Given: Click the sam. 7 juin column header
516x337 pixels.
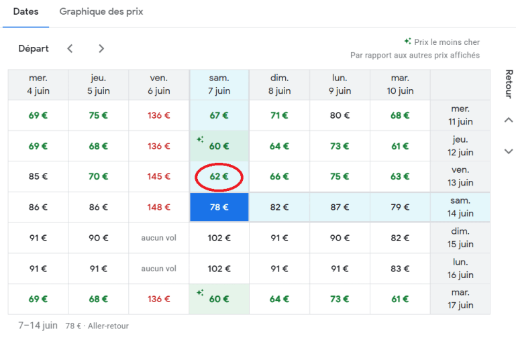Looking at the screenshot, I should (x=219, y=84).
